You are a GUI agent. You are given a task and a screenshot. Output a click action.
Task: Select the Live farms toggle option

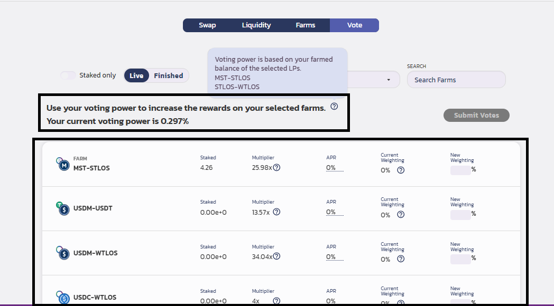[136, 75]
